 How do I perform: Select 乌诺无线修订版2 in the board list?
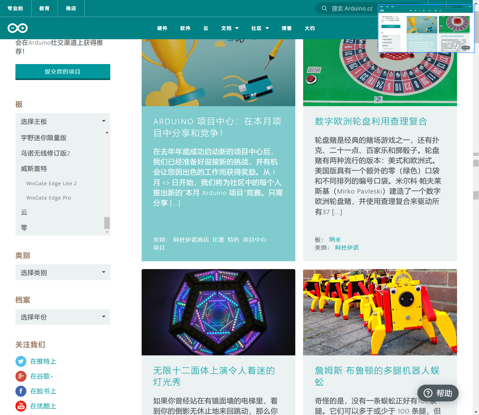tap(45, 153)
